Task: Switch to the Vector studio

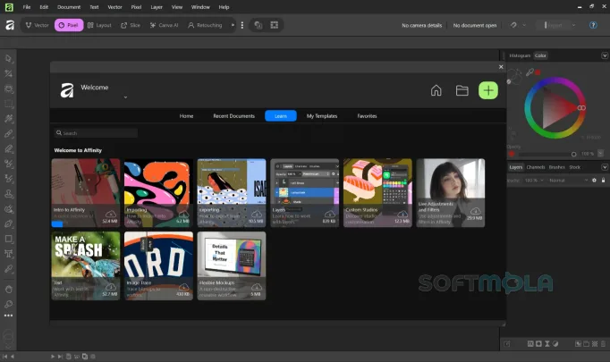Action: [37, 25]
